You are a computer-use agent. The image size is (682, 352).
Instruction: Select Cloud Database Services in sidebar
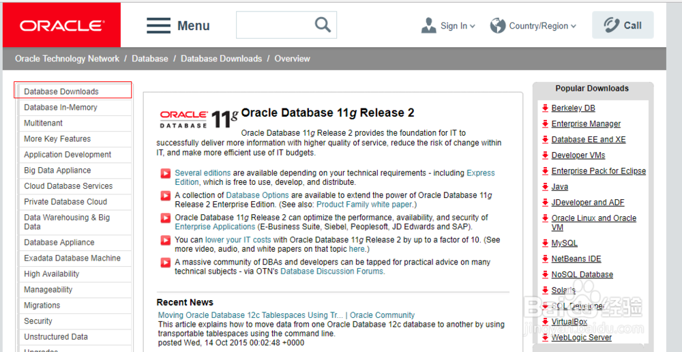(68, 186)
